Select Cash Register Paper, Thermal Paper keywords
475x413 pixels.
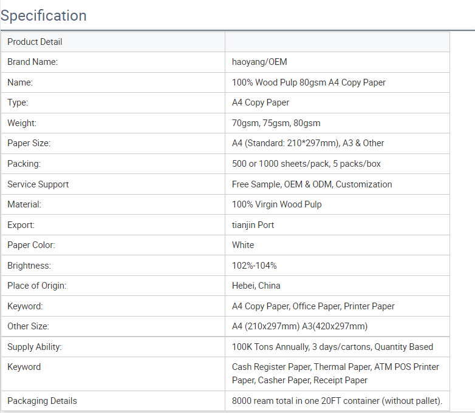[x=335, y=374]
